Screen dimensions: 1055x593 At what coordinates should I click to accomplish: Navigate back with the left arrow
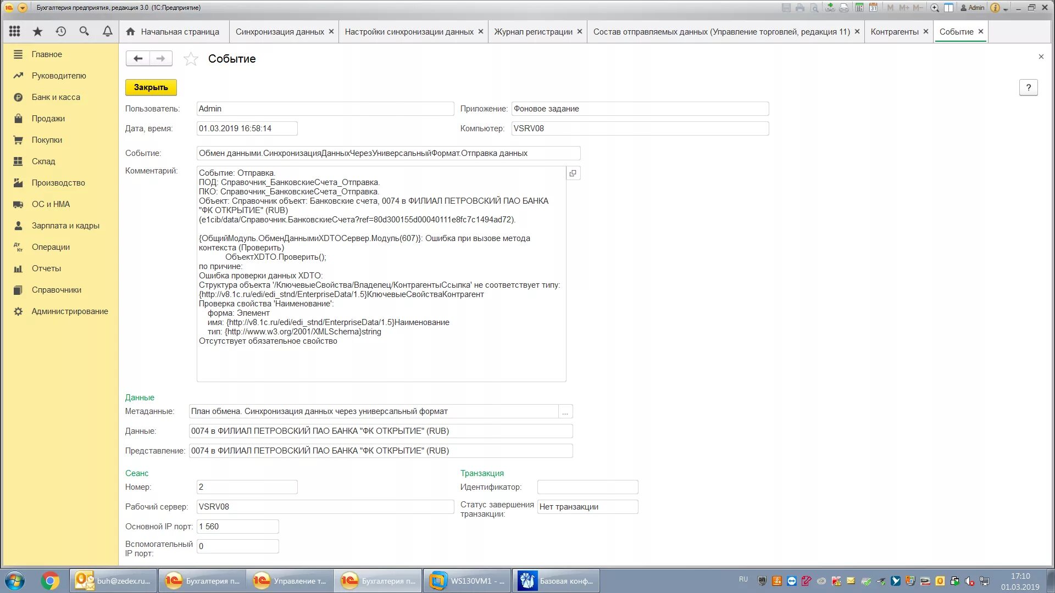pos(138,59)
